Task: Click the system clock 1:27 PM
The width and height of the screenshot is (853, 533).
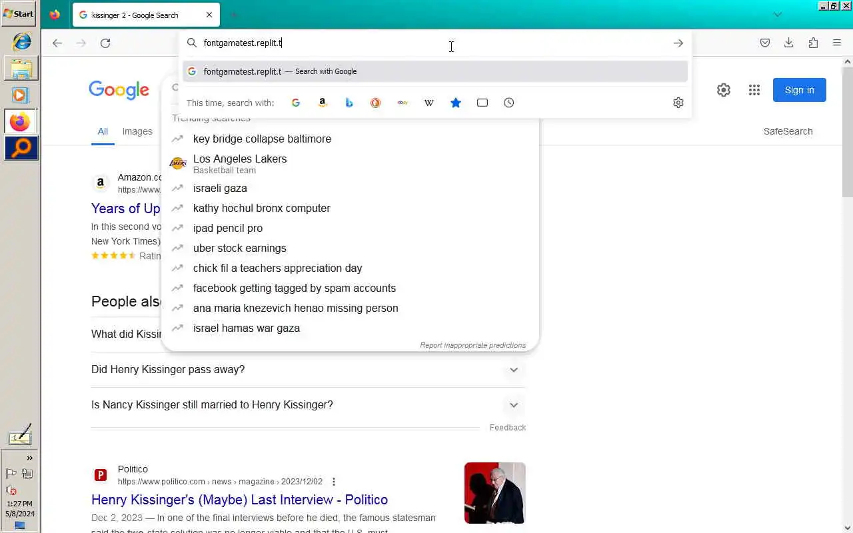Action: pos(19,504)
